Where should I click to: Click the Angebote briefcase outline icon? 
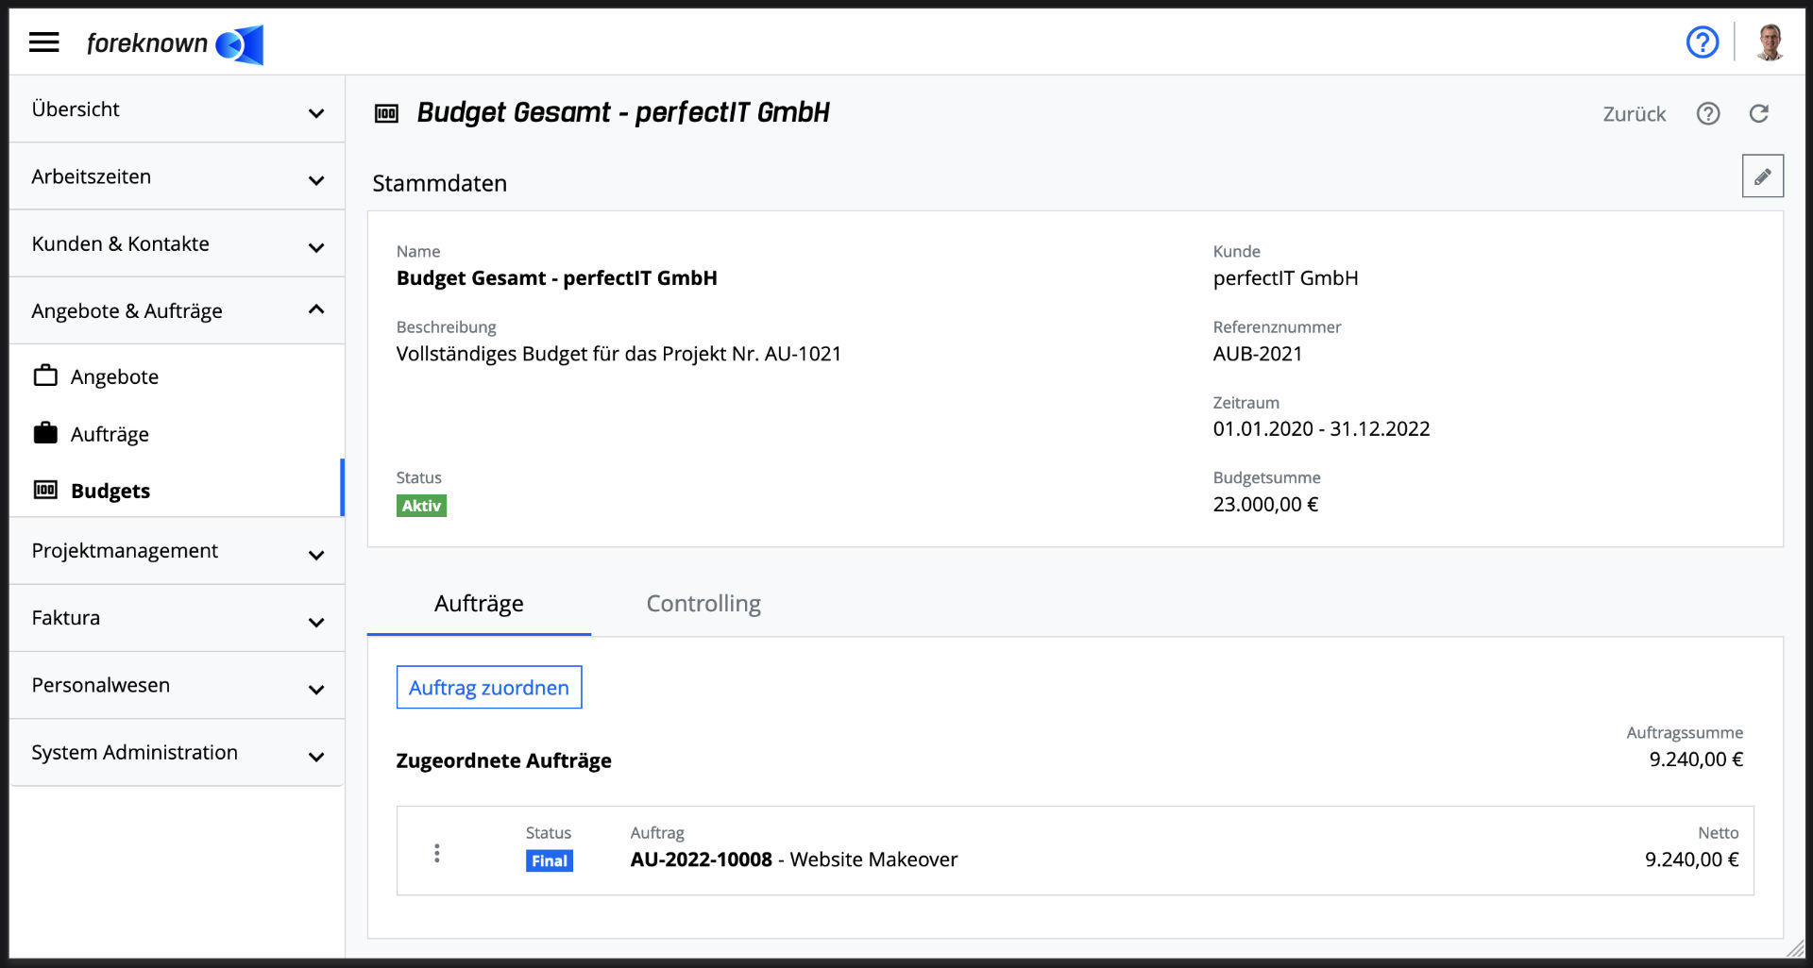(45, 376)
